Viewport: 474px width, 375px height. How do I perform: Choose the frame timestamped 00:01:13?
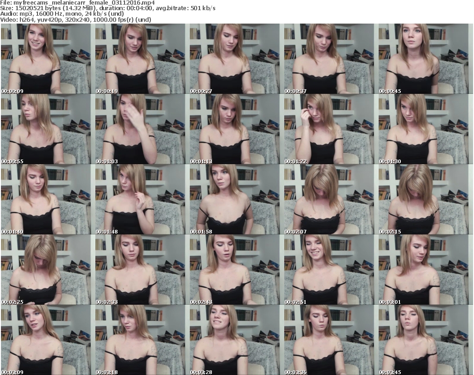point(235,129)
